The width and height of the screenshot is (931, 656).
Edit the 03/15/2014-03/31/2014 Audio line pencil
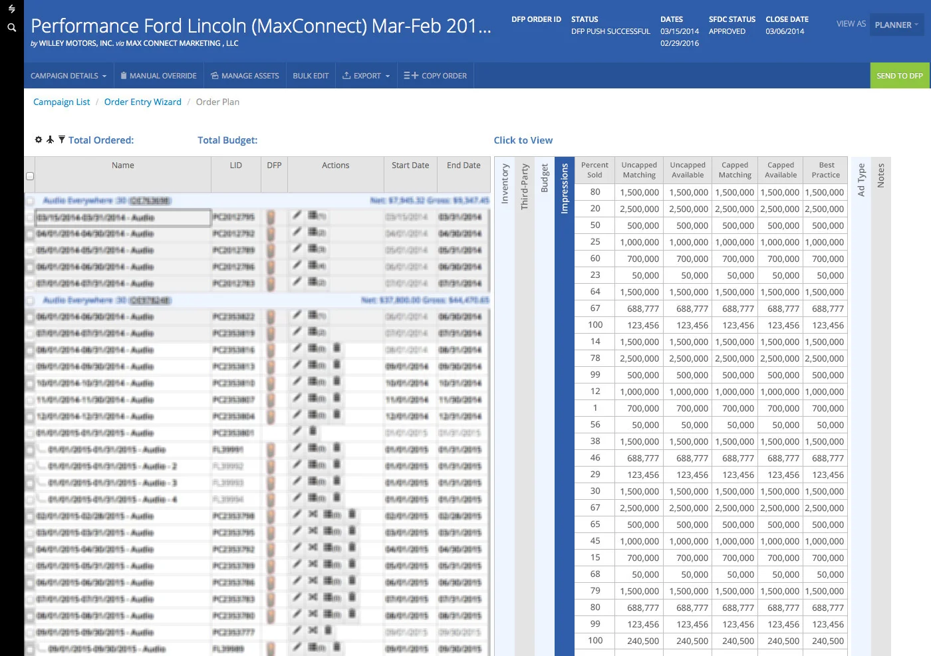pyautogui.click(x=297, y=215)
